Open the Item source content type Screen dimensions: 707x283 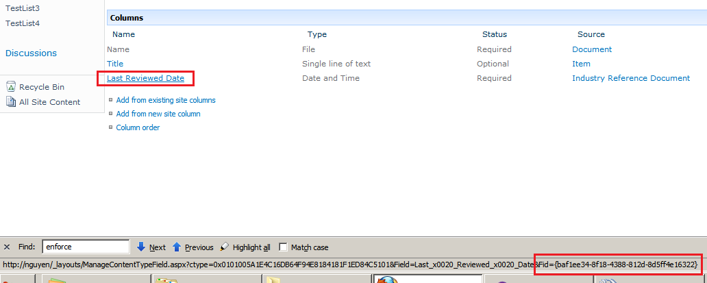[581, 64]
